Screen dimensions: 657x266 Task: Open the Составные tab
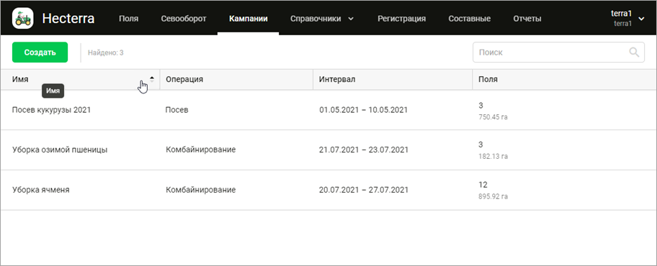(x=469, y=19)
